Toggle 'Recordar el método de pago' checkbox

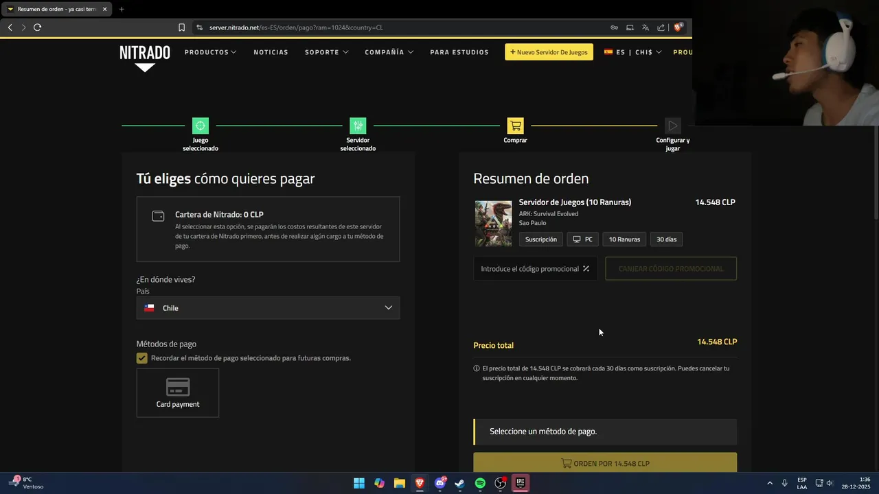point(141,358)
